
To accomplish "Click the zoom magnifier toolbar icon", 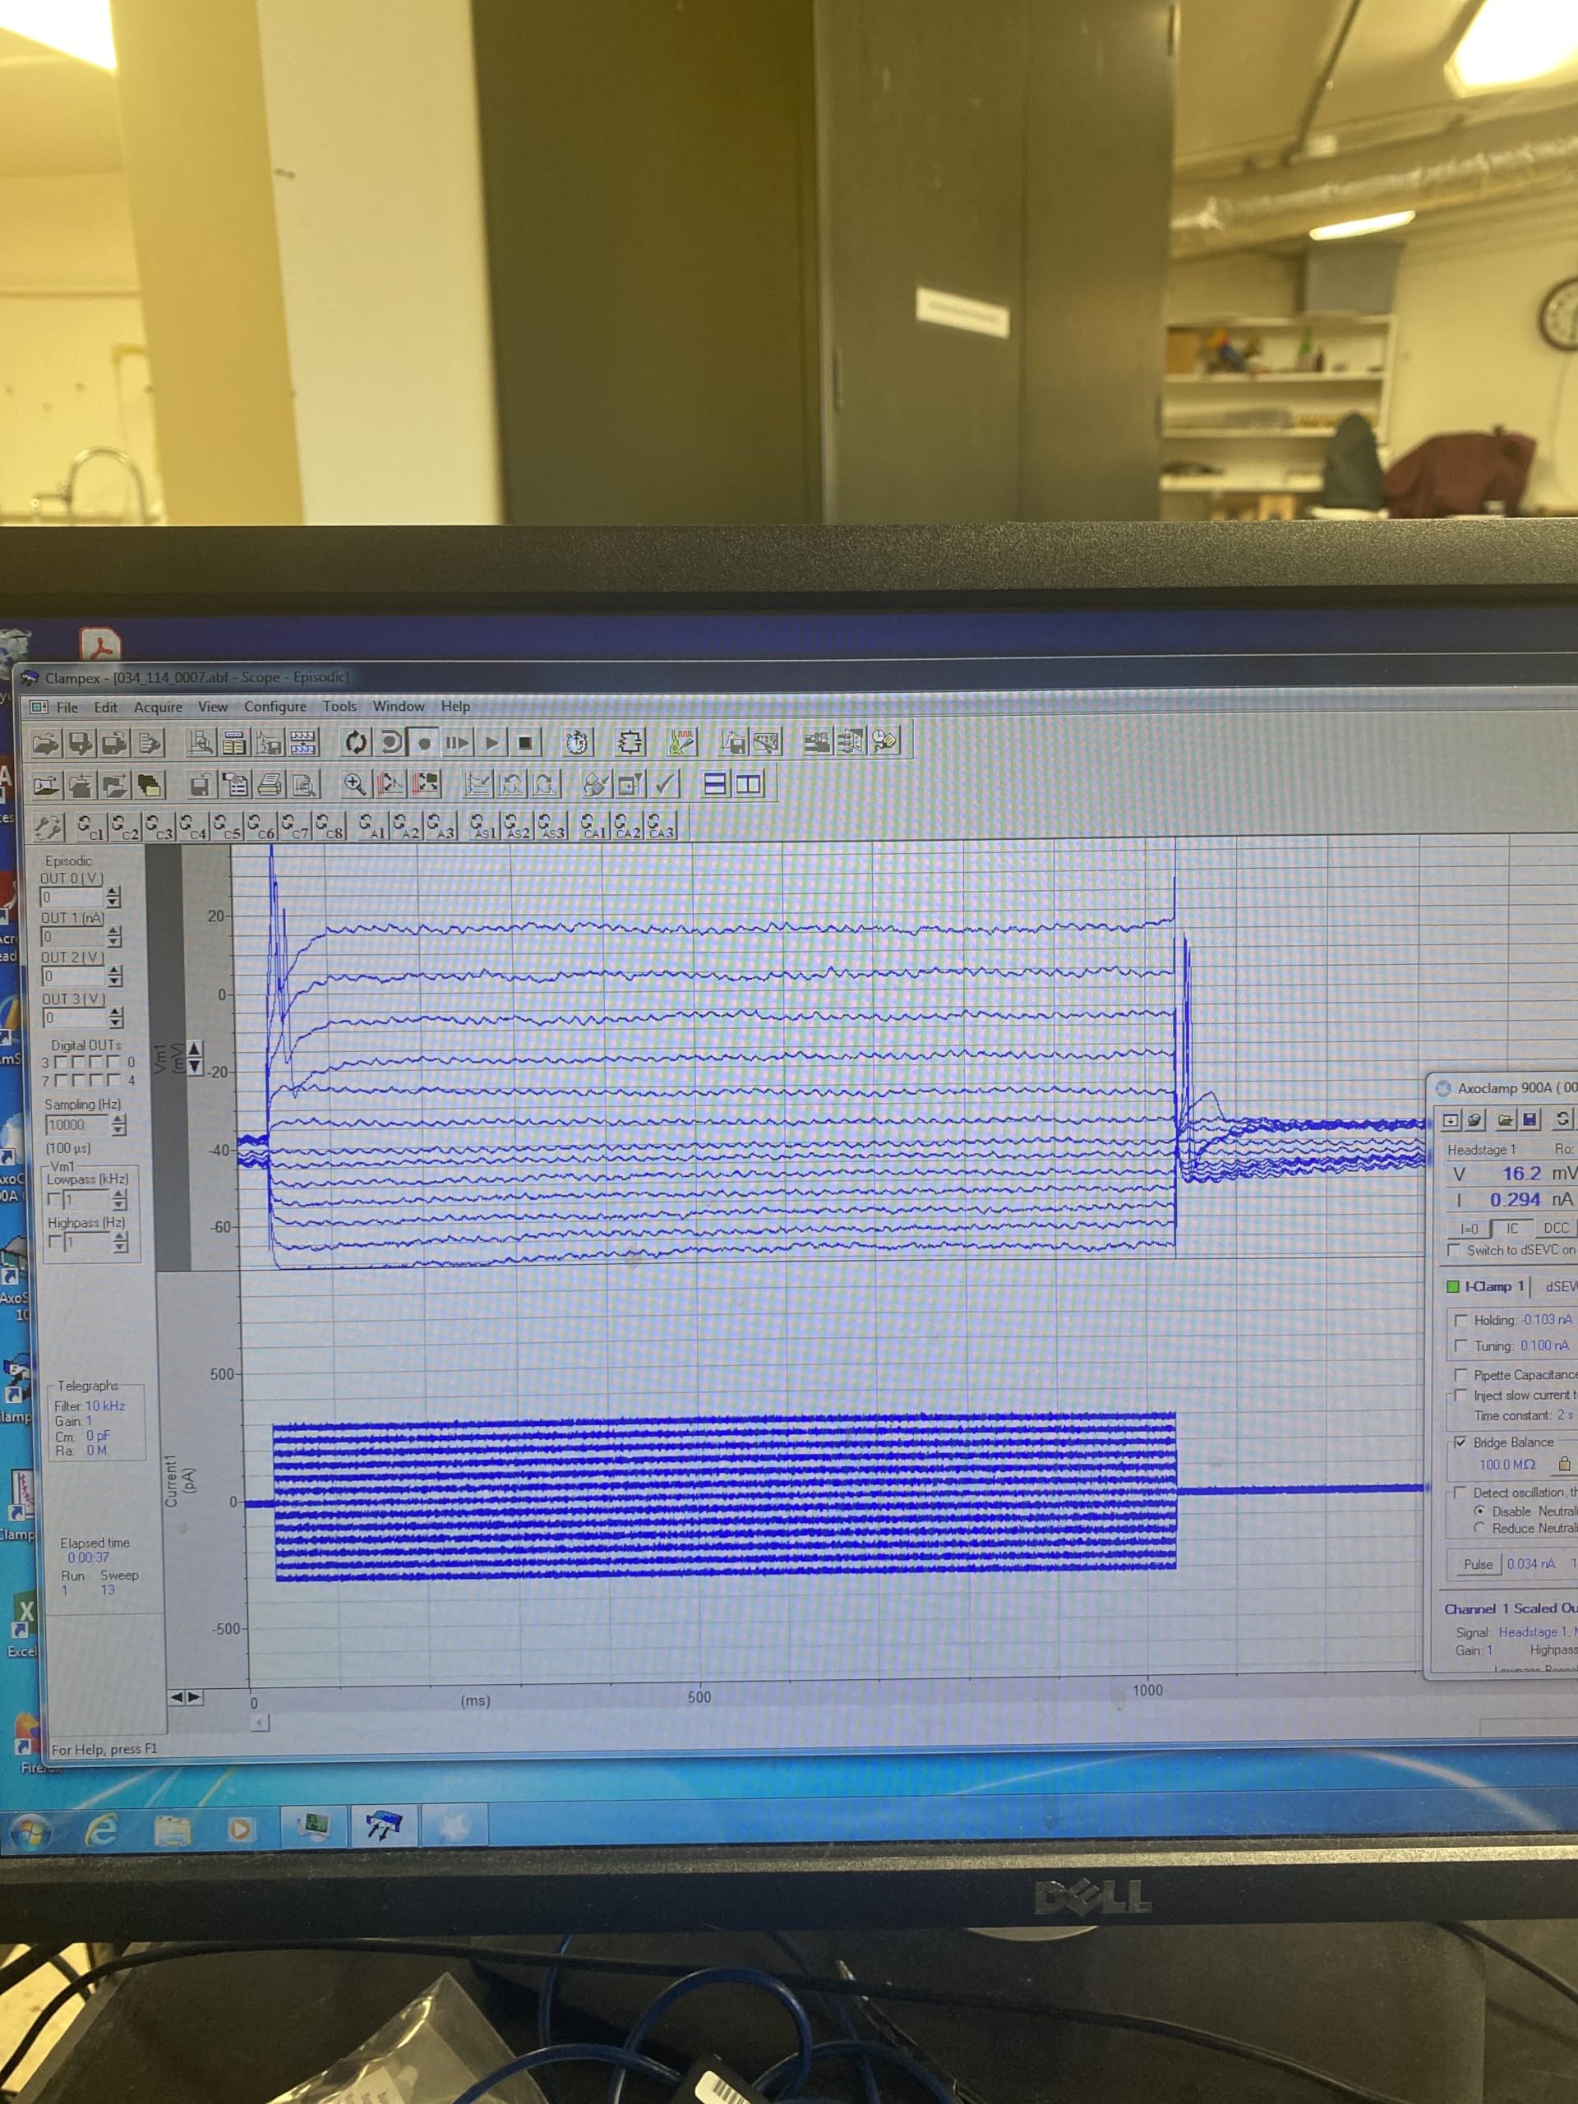I will (354, 784).
